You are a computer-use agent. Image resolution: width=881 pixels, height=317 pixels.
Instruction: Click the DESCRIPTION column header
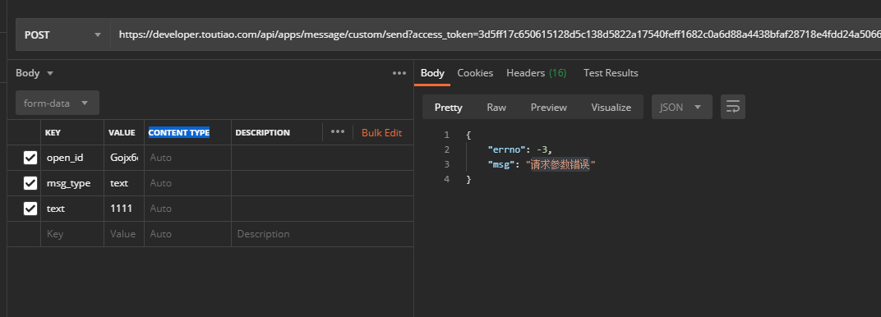[262, 132]
